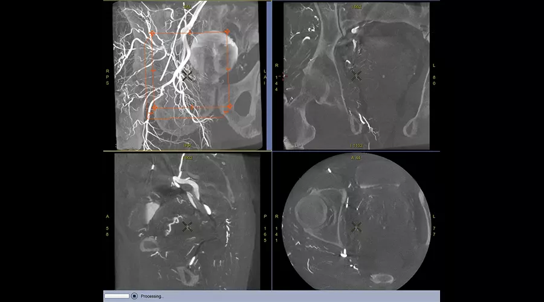This screenshot has height=302, width=544.
Task: Select the crosshair cursor in the coronal view
Action: 356,76
